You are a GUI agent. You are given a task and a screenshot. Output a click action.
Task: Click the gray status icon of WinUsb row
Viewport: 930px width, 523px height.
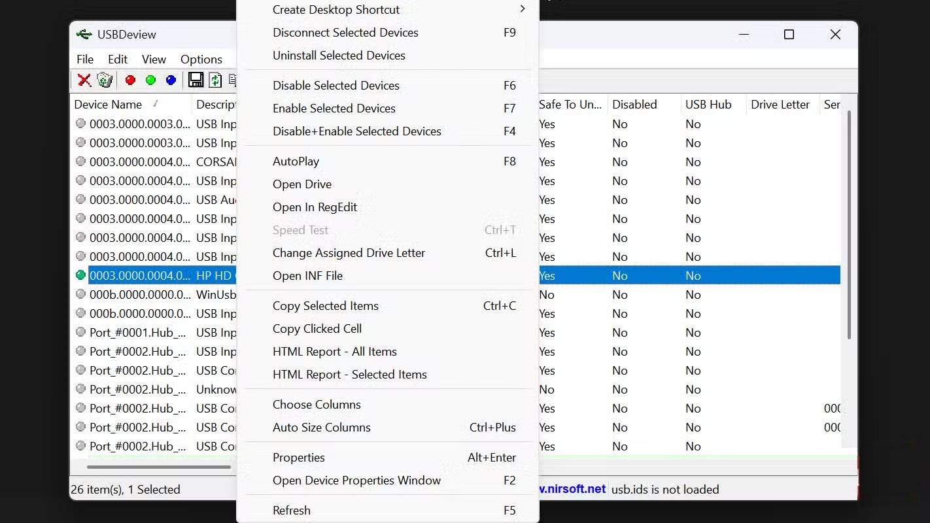point(80,294)
